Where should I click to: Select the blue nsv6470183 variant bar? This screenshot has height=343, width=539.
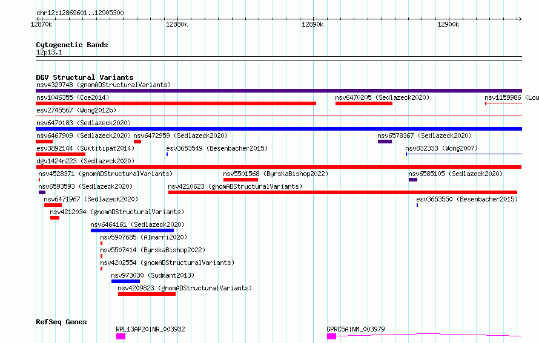tap(279, 129)
